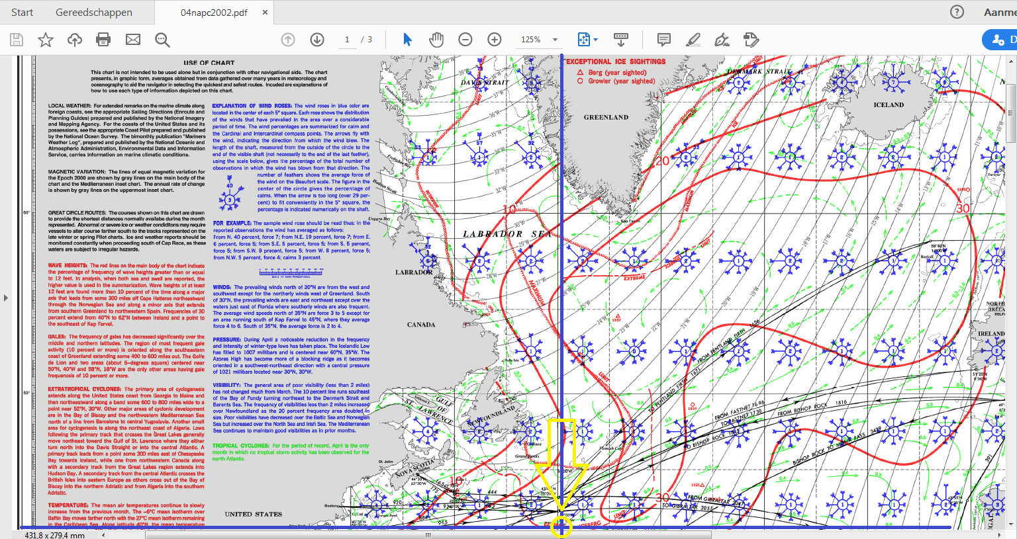
Task: Go to the next page arrow
Action: click(317, 40)
